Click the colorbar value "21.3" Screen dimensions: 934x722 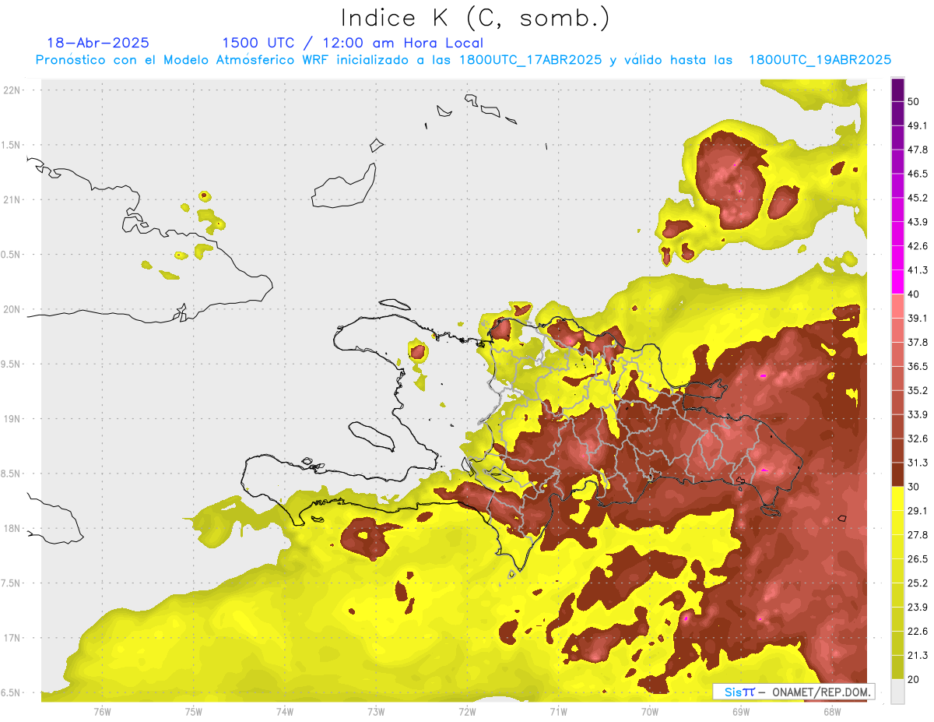[918, 656]
